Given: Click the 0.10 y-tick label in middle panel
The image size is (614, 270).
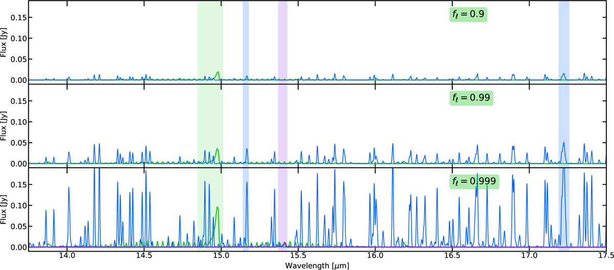Looking at the screenshot, I should (20, 122).
